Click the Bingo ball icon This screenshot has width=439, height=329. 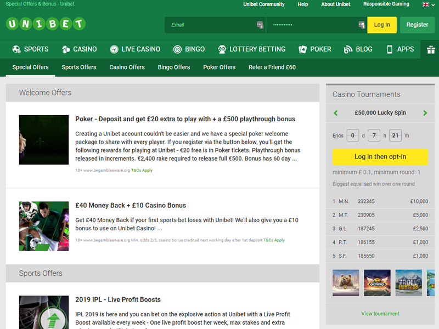pos(177,49)
